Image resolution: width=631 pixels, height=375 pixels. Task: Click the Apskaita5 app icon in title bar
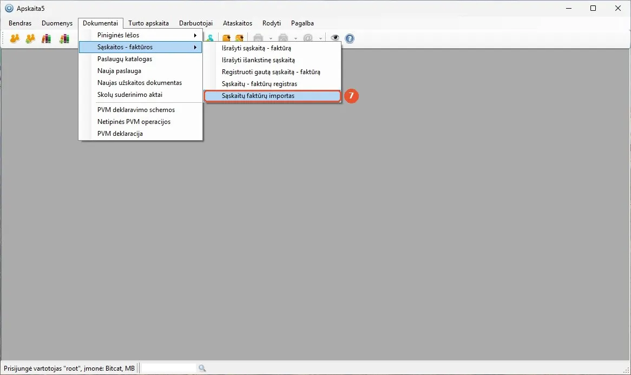9,8
